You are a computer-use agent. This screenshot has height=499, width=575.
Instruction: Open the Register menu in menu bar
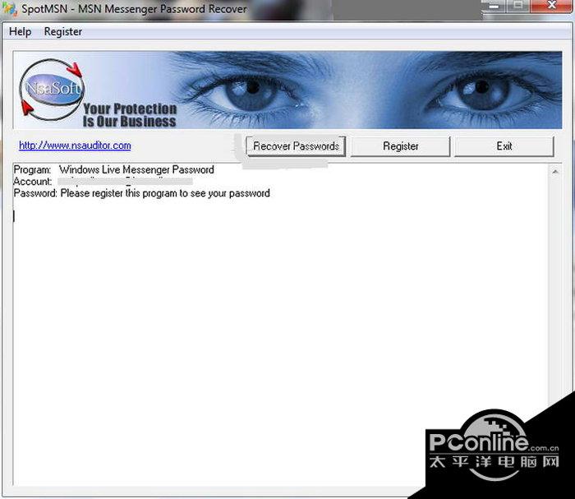click(x=63, y=31)
